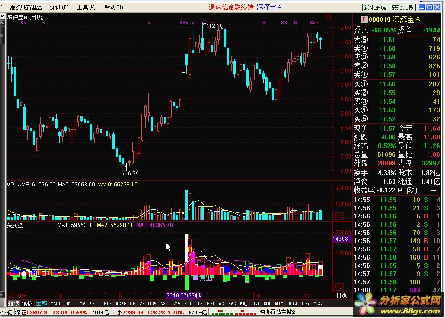Image resolution: width=445 pixels, height=318 pixels.
Task: Click the 换手 4.33% value
Action: tap(387, 173)
